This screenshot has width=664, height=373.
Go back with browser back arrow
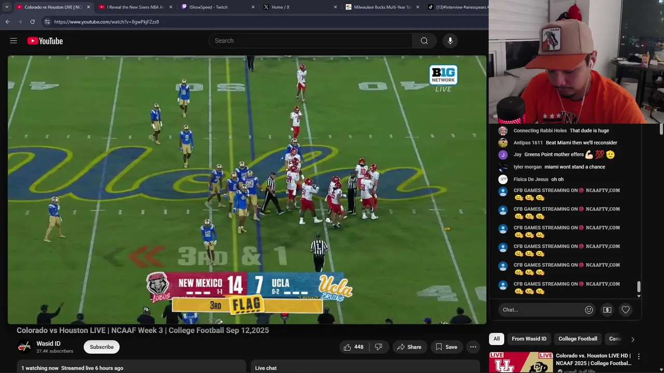7,22
